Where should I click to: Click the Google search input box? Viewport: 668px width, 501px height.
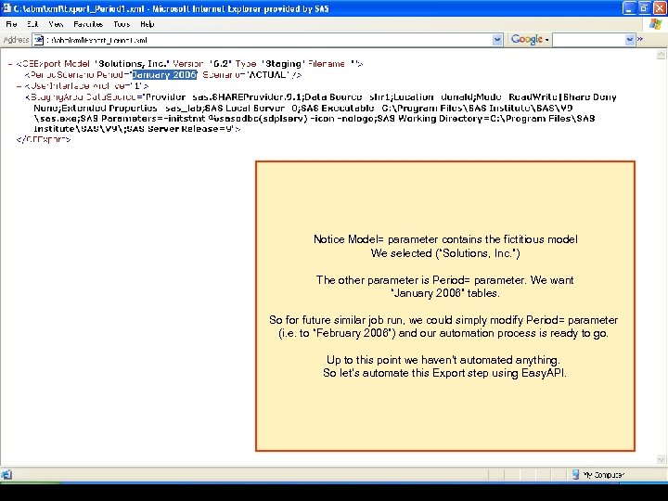588,40
